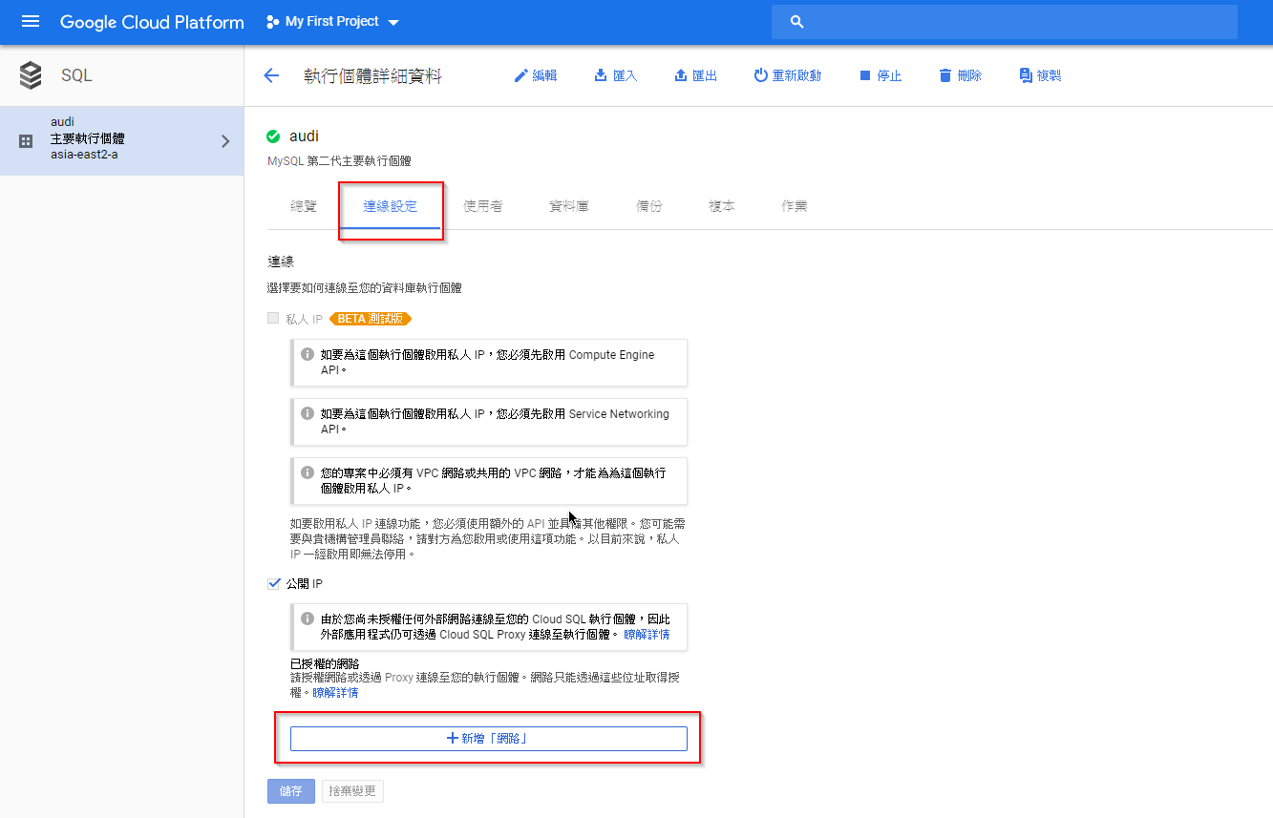1273x818 pixels.
Task: Click info icon in Cloud SQL Proxy notice
Action: (x=308, y=619)
